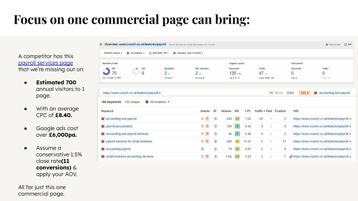The width and height of the screenshot is (358, 201).
Task: Click small business accounting services keyword
Action: (x=130, y=157)
